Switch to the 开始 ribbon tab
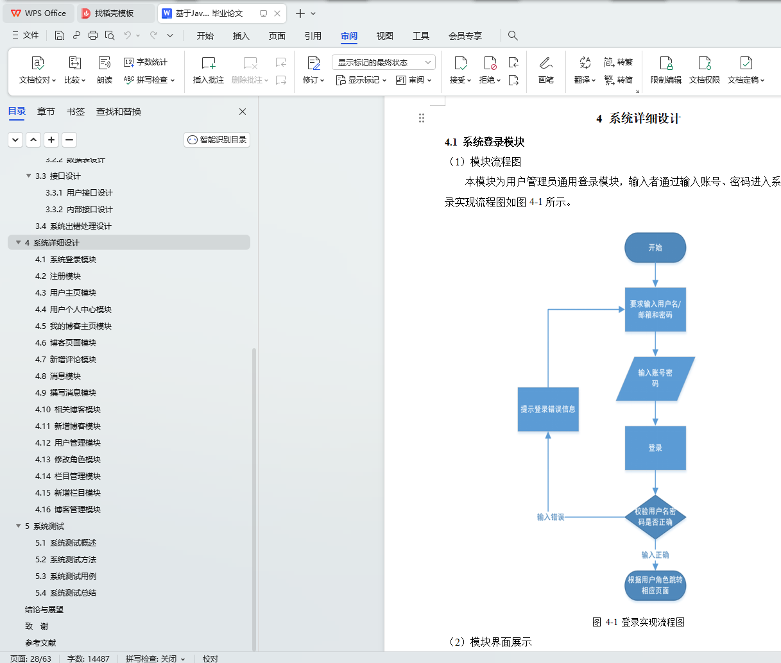Image resolution: width=781 pixels, height=663 pixels. 205,36
